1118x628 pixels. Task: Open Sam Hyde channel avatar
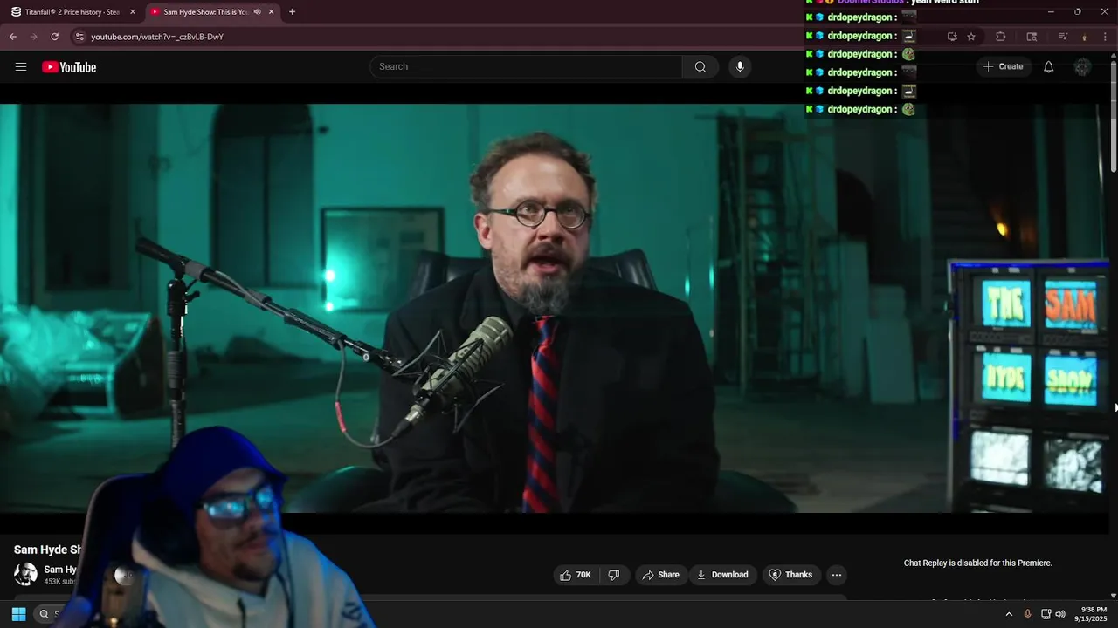click(25, 574)
